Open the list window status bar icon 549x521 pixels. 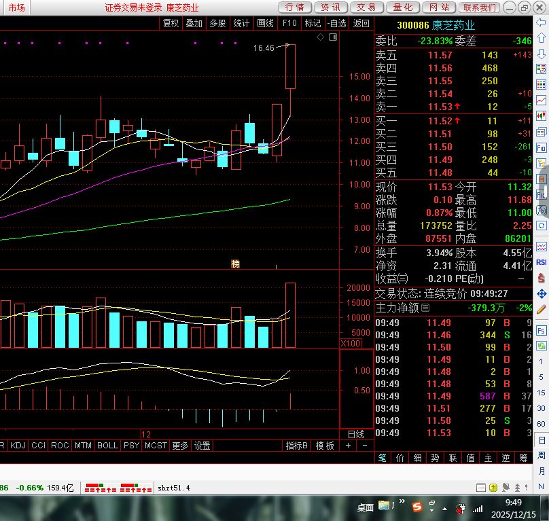click(481, 488)
